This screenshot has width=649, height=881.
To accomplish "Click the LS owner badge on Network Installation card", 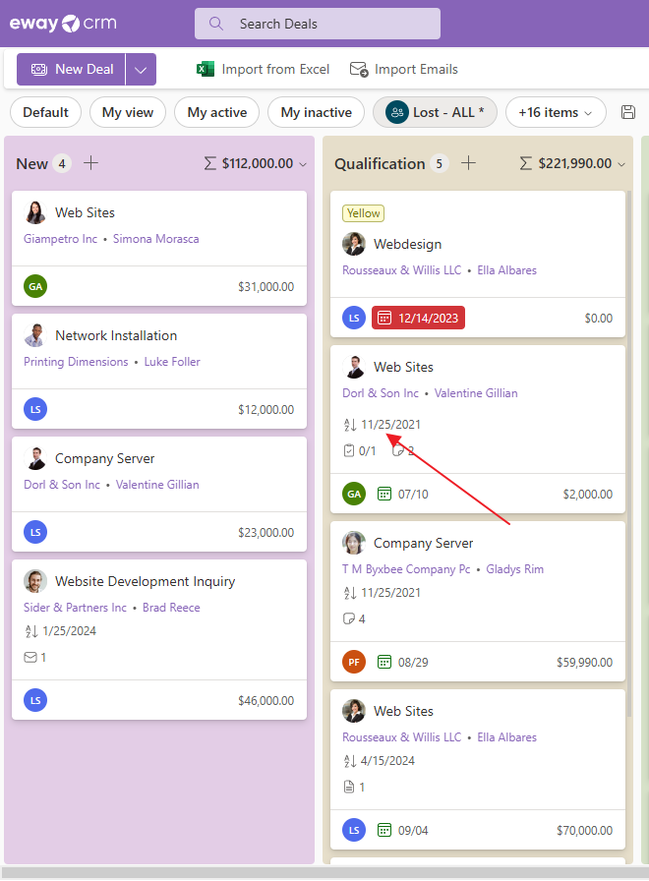I will 35,410.
